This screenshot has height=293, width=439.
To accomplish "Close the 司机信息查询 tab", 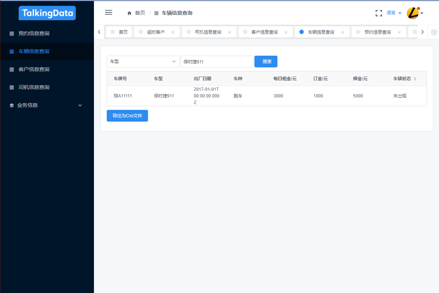I will 230,32.
